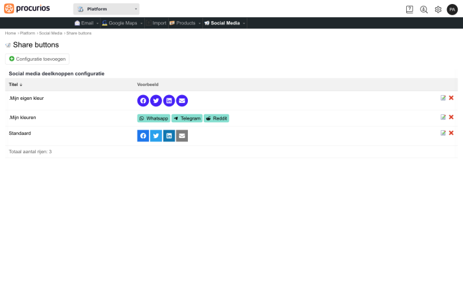This screenshot has width=463, height=294.
Task: Delete the Standaard configuration
Action: coord(451,133)
